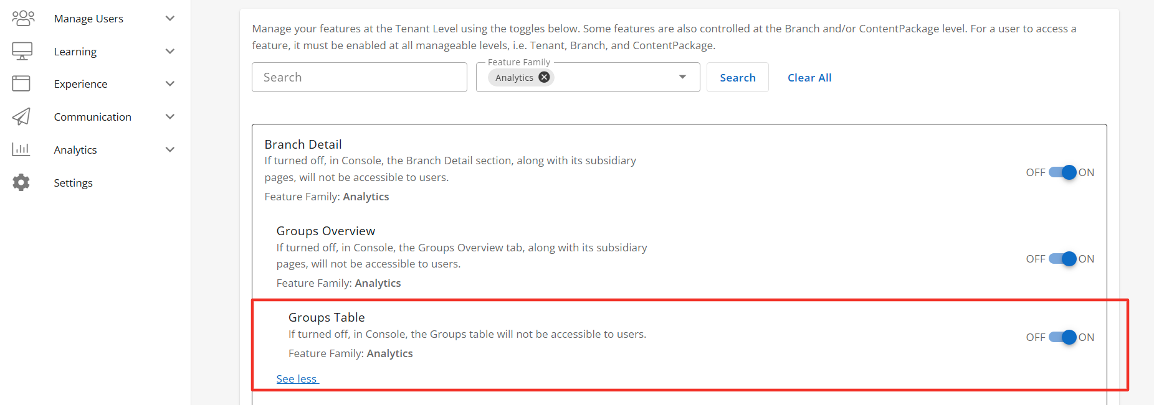Click the Learning monitor icon

[22, 51]
